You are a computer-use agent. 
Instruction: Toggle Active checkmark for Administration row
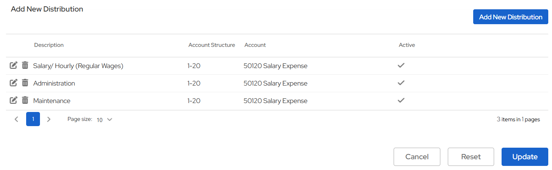tap(401, 83)
